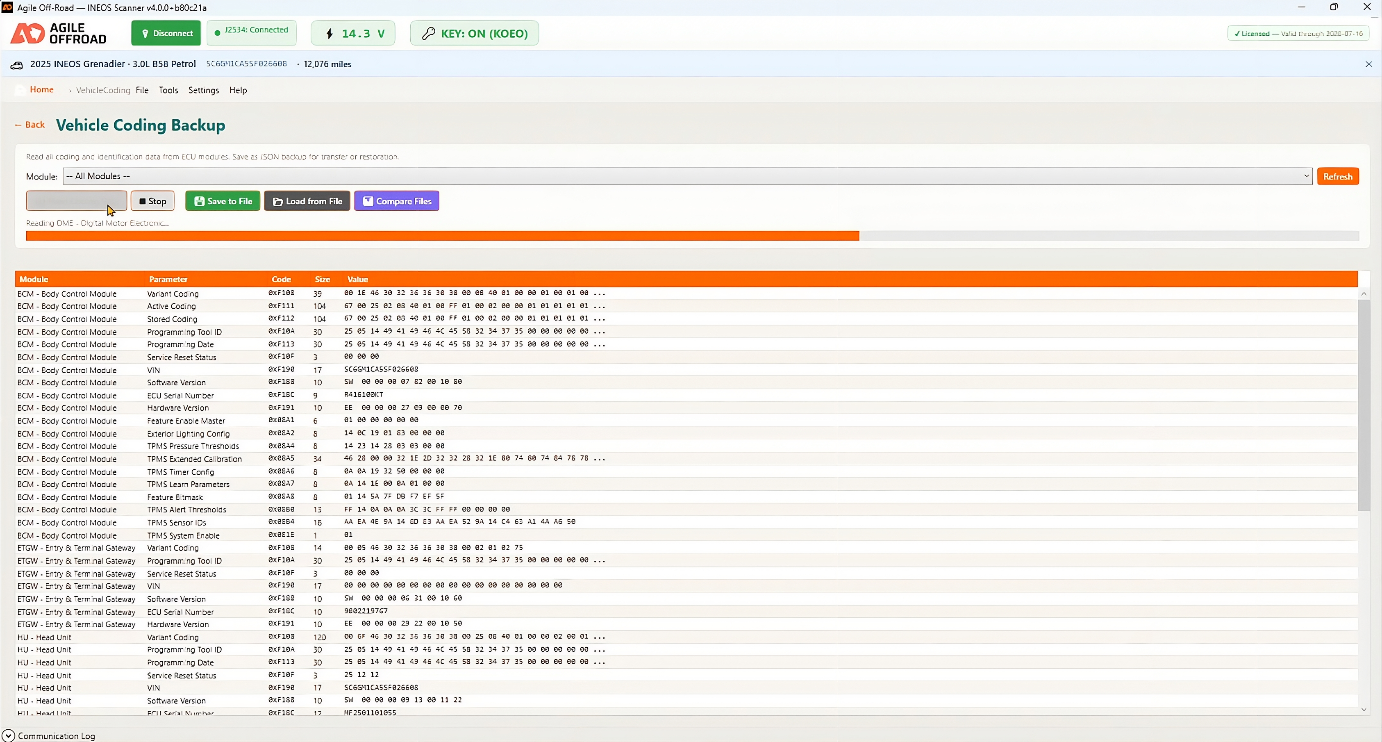Open the Help menu
This screenshot has width=1382, height=742.
pyautogui.click(x=238, y=90)
